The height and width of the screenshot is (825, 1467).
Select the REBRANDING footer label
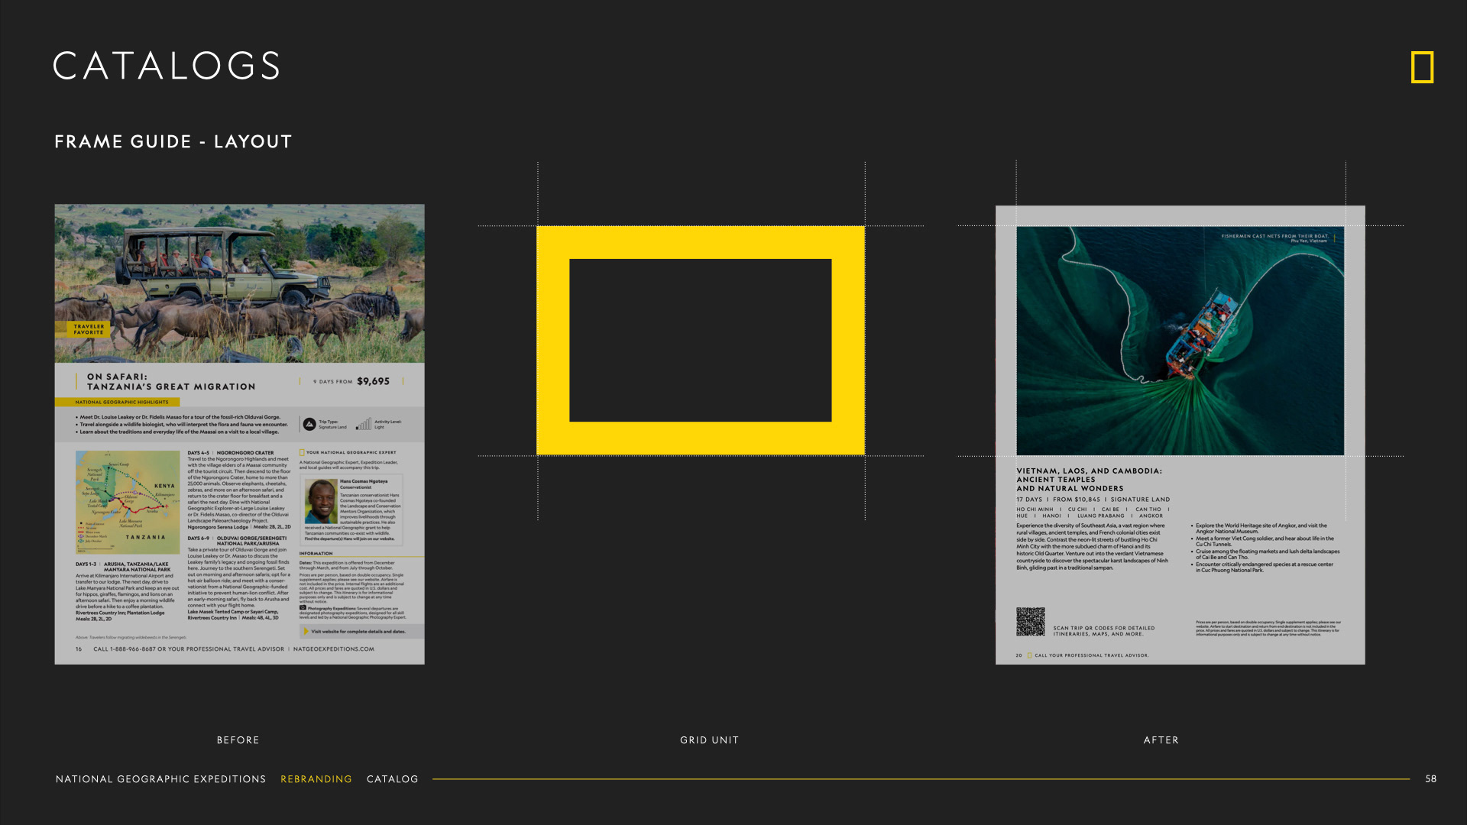tap(316, 779)
